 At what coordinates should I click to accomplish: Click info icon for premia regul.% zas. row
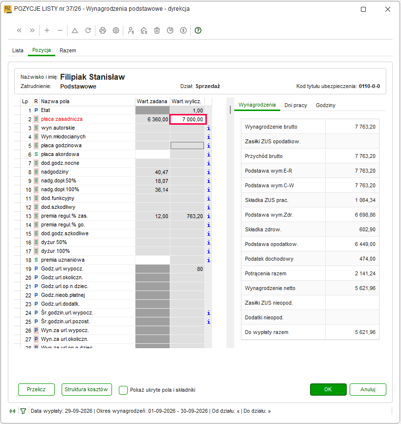click(x=208, y=216)
